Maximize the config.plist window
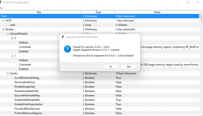 188,2
